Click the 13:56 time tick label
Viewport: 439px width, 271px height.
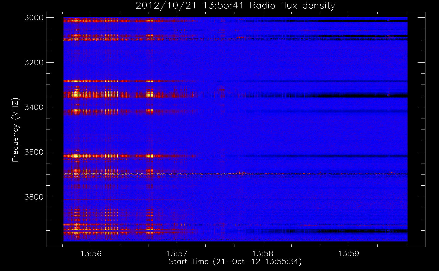pyautogui.click(x=91, y=254)
